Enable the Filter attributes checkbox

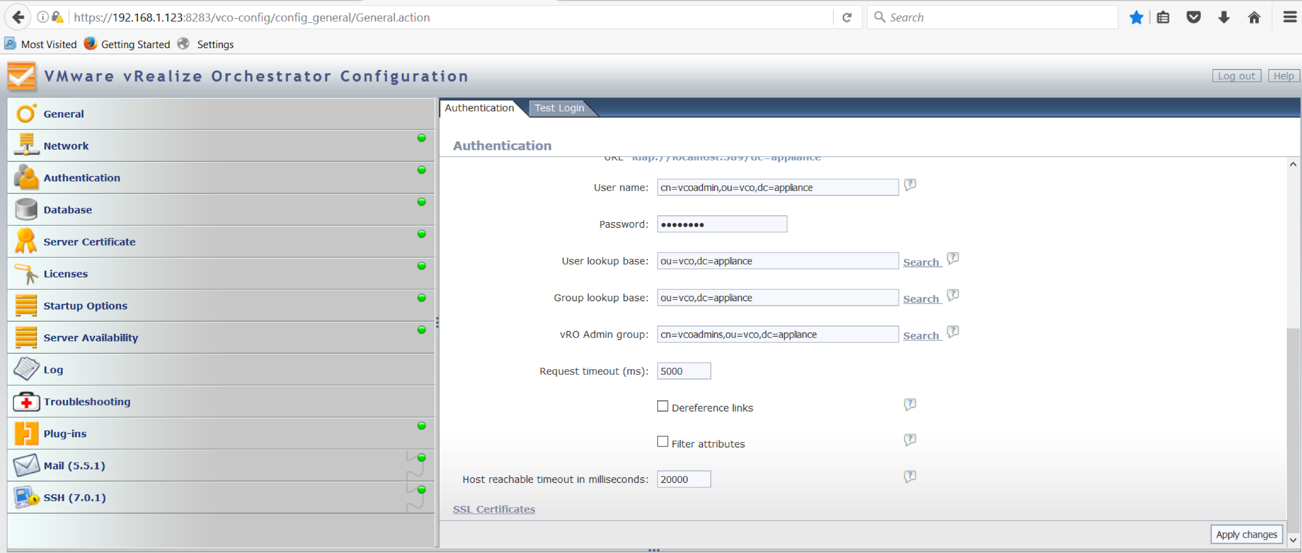pos(663,441)
